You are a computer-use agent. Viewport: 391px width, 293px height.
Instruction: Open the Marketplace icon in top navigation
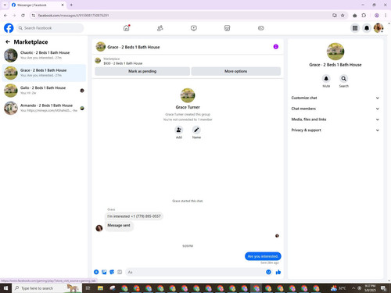pos(228,28)
